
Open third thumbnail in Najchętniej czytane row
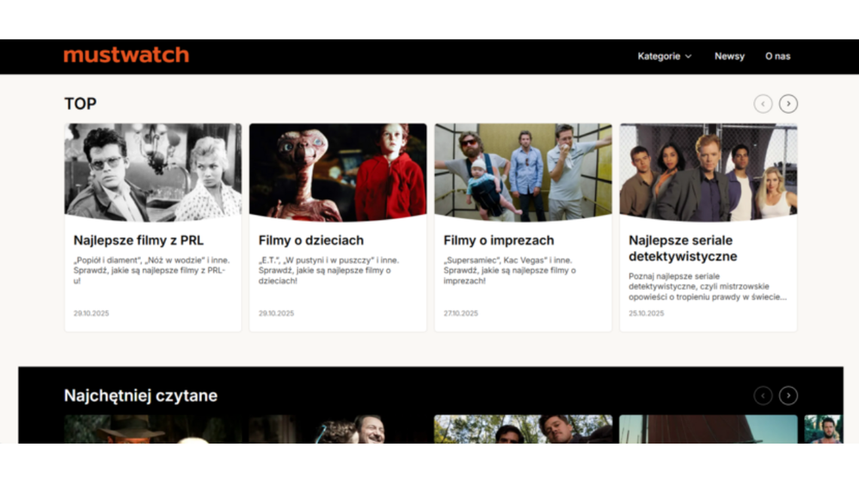[x=523, y=429]
